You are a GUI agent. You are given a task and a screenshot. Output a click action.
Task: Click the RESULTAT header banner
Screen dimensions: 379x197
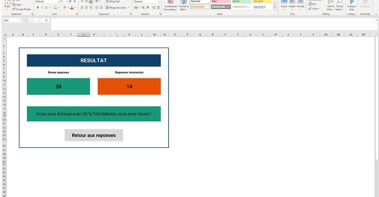point(94,61)
